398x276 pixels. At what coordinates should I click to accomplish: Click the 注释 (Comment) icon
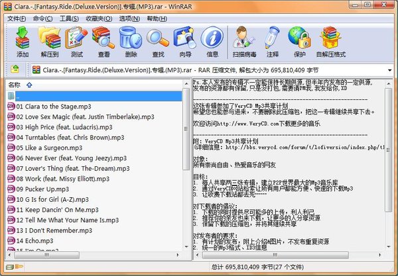click(x=272, y=38)
